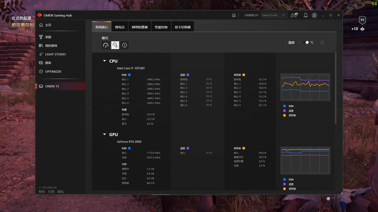Collapse the GPU section

(x=104, y=134)
